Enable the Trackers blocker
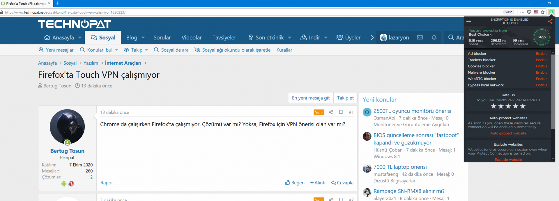The image size is (559, 201). 542,60
